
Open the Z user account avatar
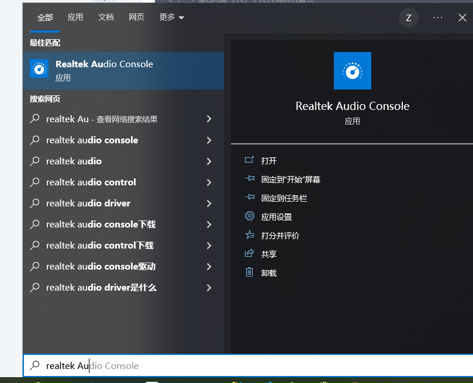pyautogui.click(x=409, y=18)
